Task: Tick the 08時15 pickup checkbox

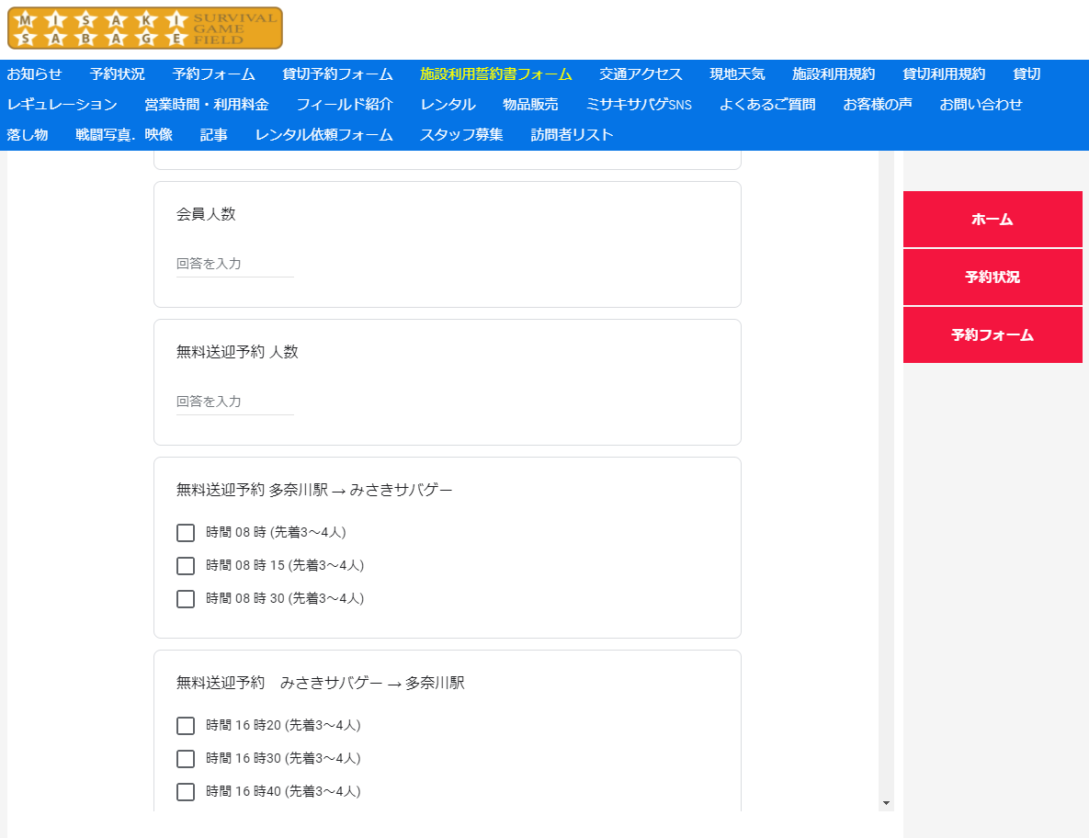Action: (x=186, y=566)
